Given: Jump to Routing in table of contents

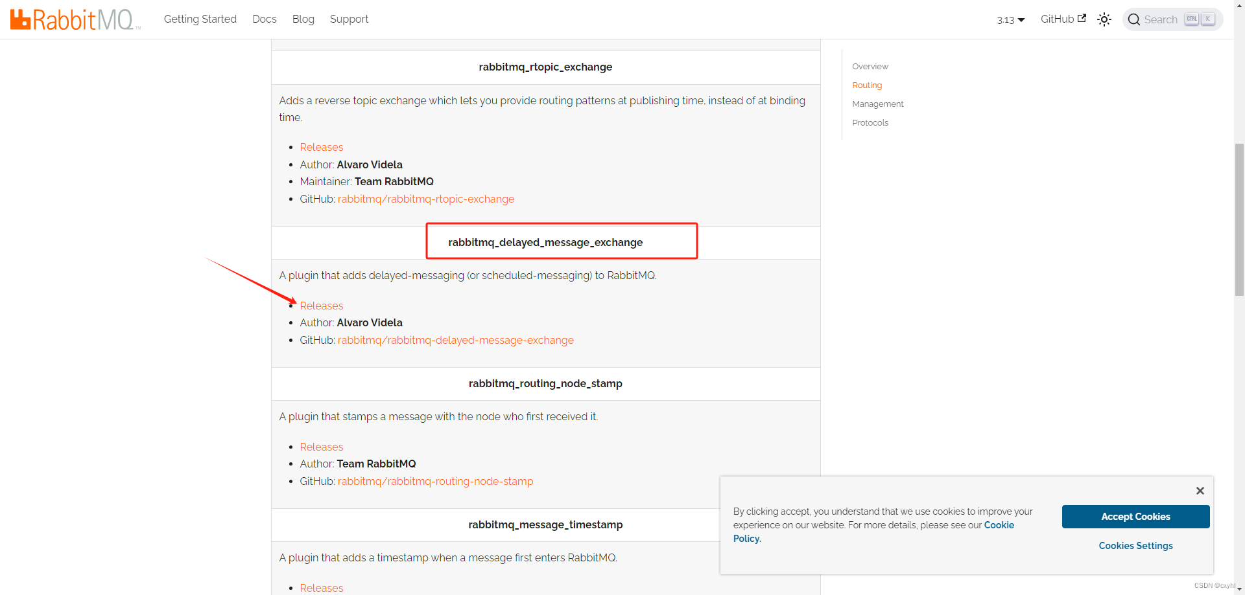Looking at the screenshot, I should (867, 85).
